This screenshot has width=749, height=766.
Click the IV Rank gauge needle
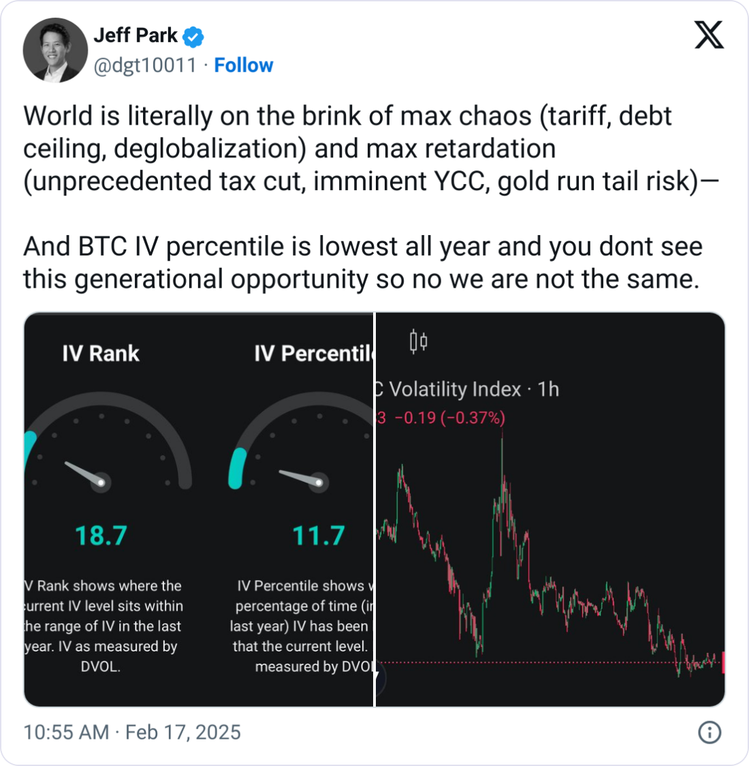[86, 474]
